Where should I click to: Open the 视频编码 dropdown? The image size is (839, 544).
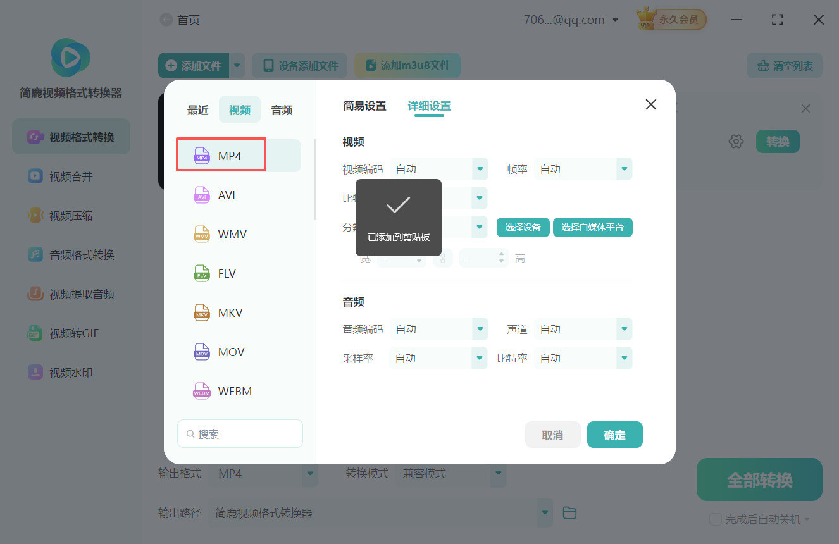coord(438,169)
